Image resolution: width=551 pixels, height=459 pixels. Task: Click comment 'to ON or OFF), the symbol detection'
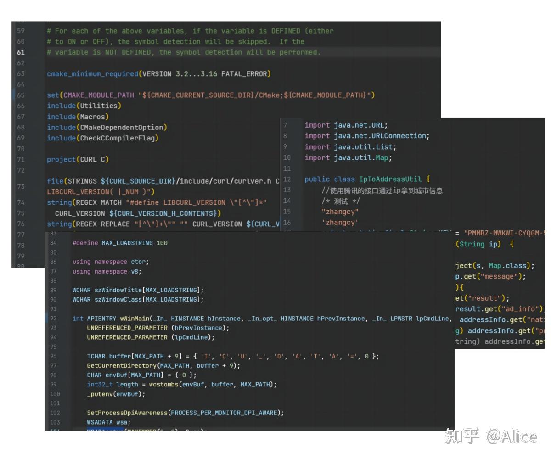[175, 42]
